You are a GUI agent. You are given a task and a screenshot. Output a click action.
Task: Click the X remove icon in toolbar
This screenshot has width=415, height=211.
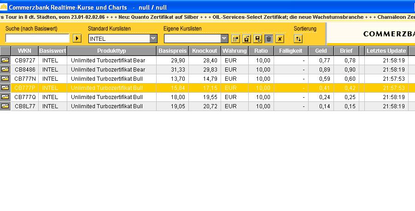pos(280,39)
